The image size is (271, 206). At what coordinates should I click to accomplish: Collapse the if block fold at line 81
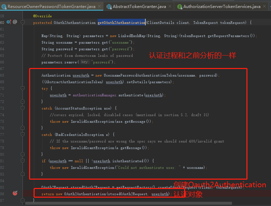tap(22, 161)
